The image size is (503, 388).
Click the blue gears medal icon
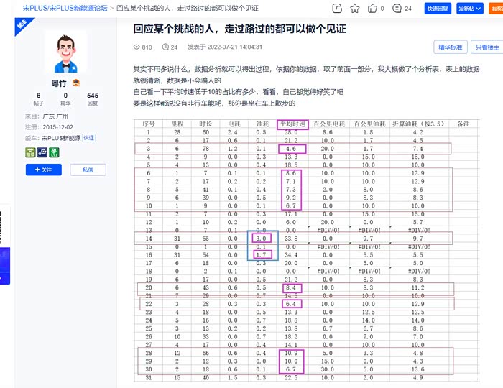coord(42,152)
